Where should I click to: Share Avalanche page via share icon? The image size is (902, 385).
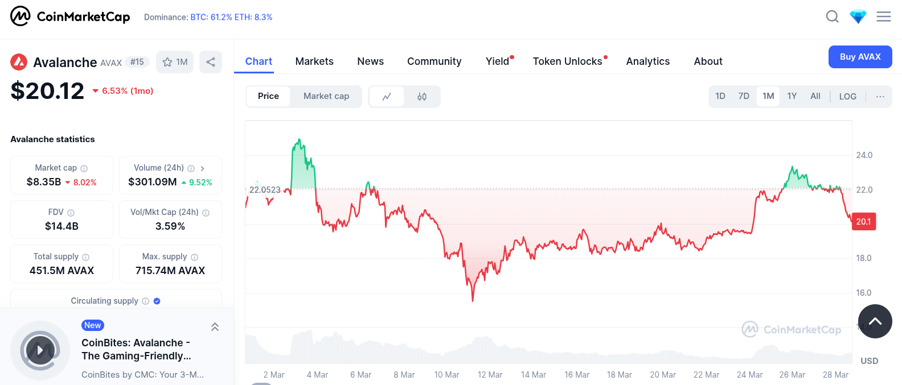pos(211,62)
